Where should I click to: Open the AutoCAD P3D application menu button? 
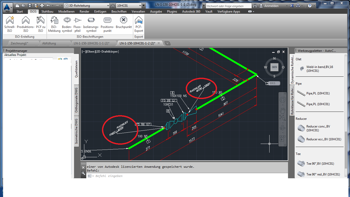[x=8, y=8]
